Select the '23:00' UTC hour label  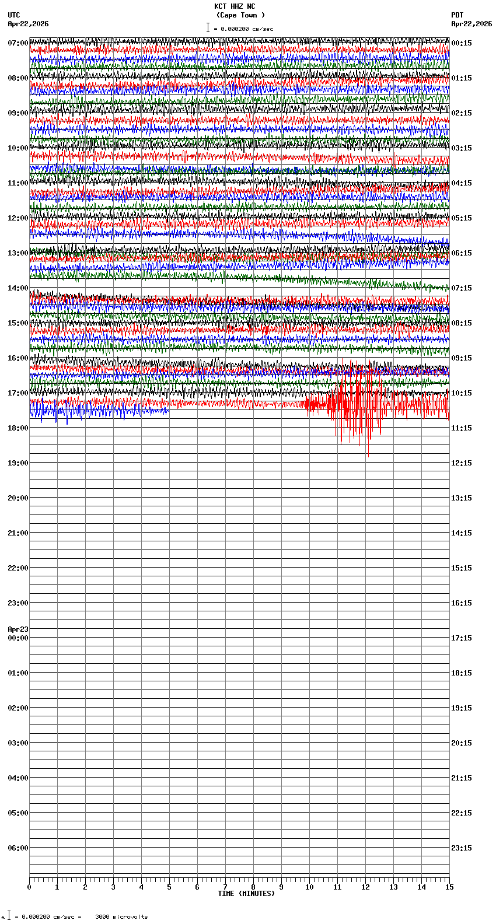point(18,603)
